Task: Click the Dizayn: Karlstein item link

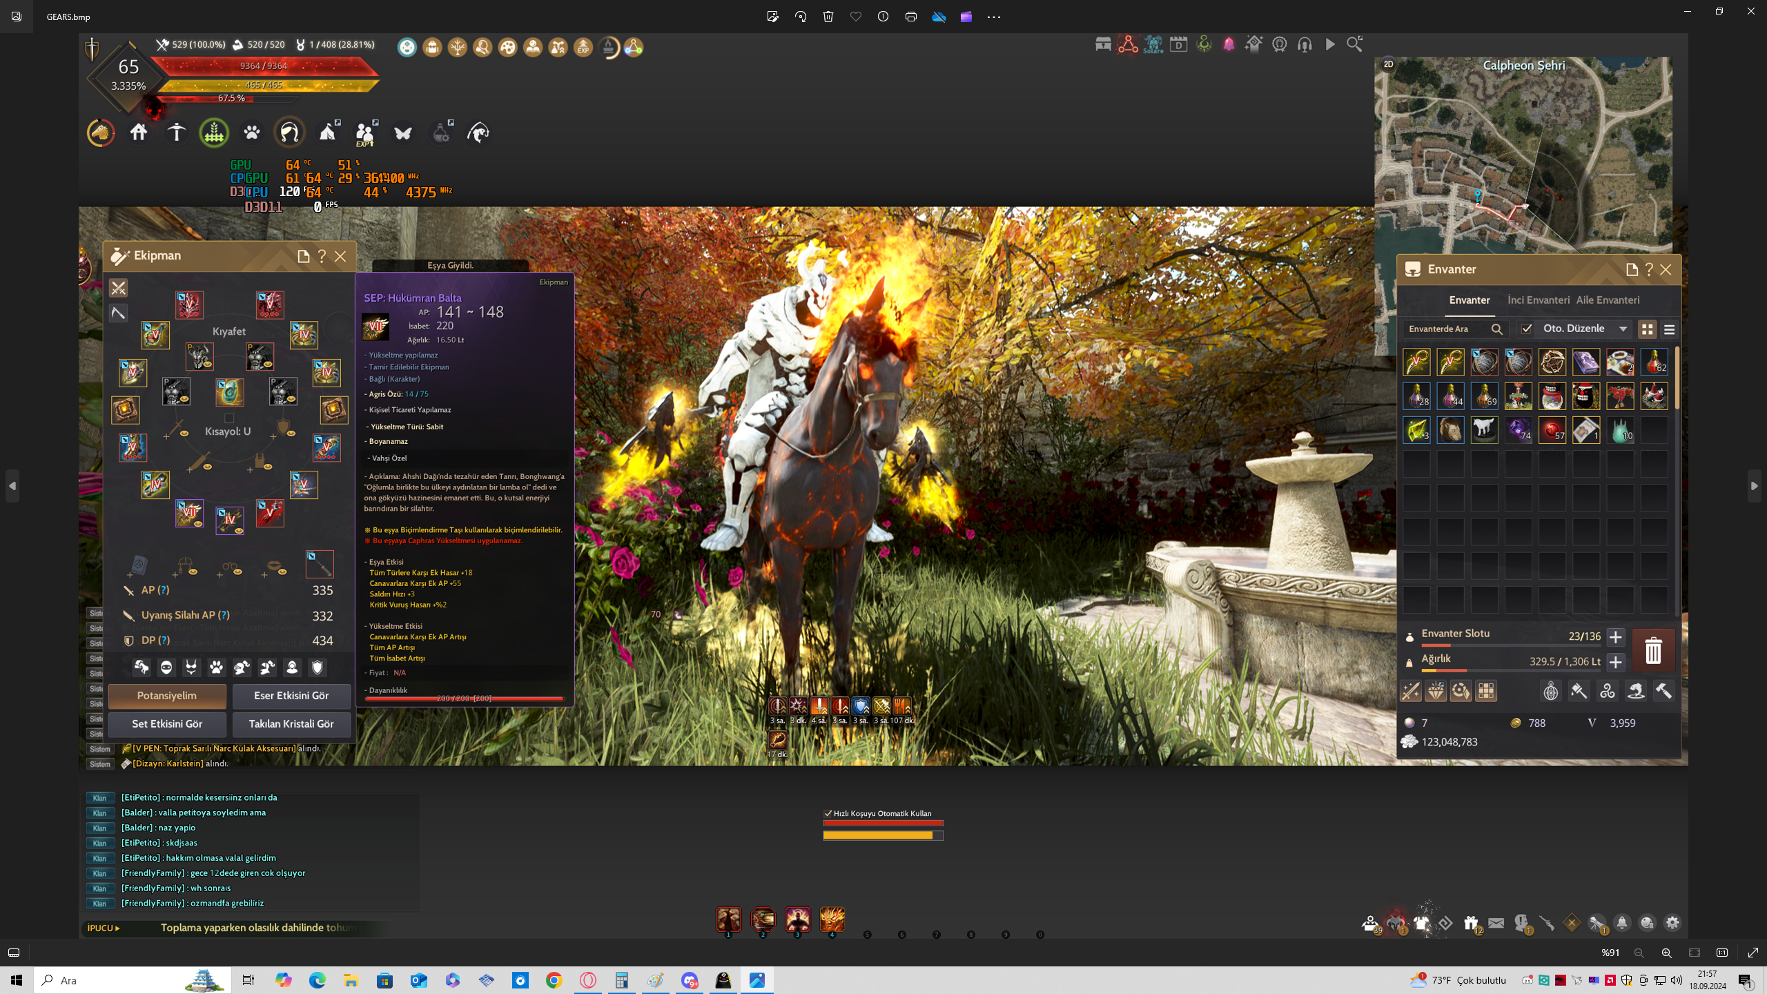Action: [x=168, y=763]
